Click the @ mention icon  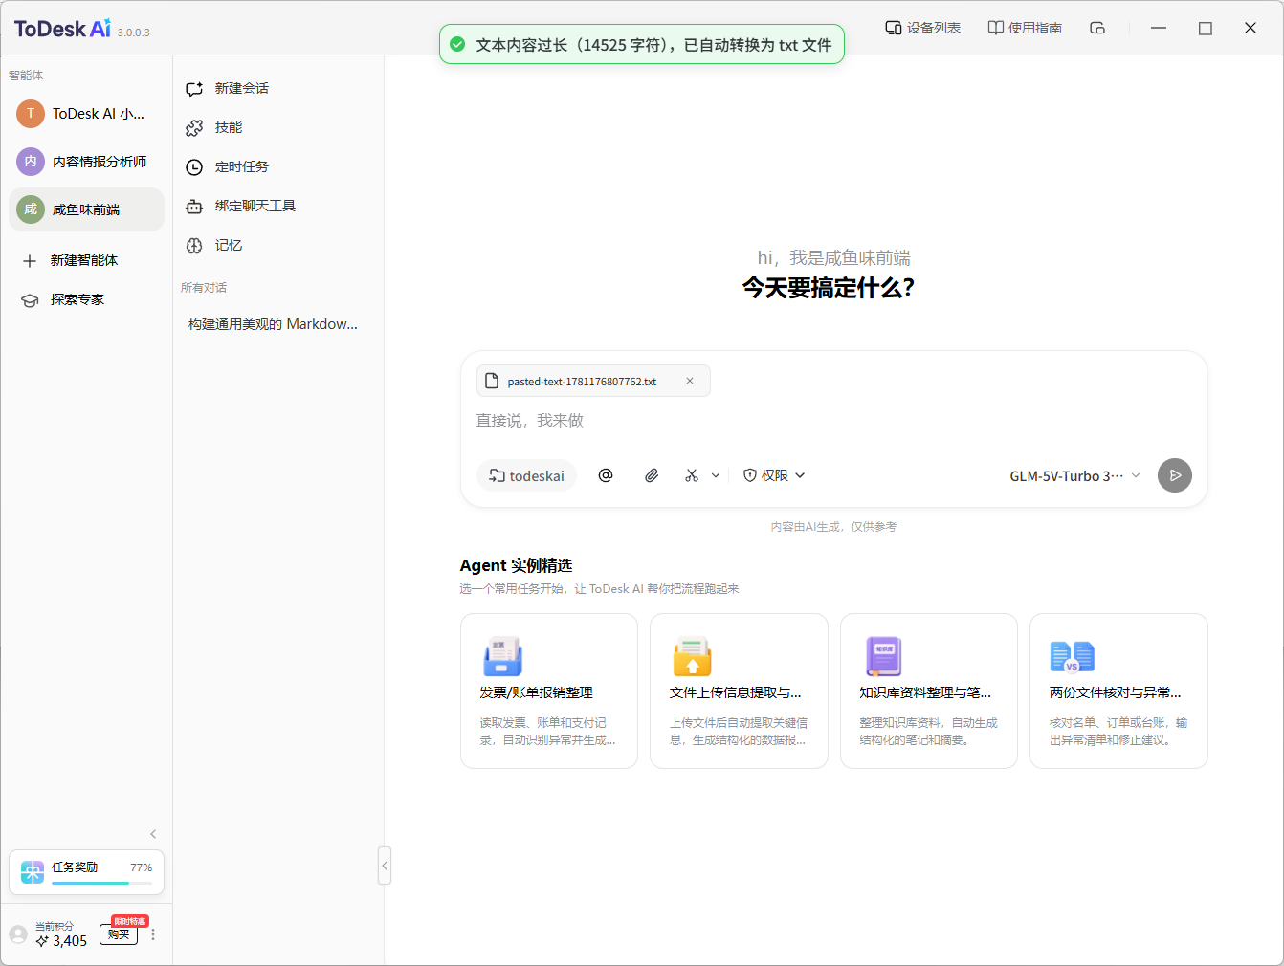[606, 475]
